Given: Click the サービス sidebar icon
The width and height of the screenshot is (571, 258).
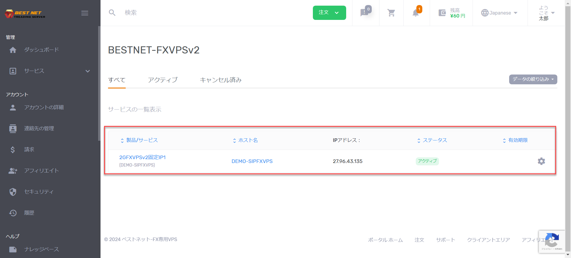Looking at the screenshot, I should coord(13,71).
